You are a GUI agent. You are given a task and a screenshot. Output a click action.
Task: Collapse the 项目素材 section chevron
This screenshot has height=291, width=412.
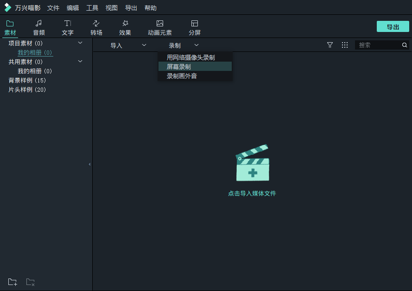click(80, 43)
